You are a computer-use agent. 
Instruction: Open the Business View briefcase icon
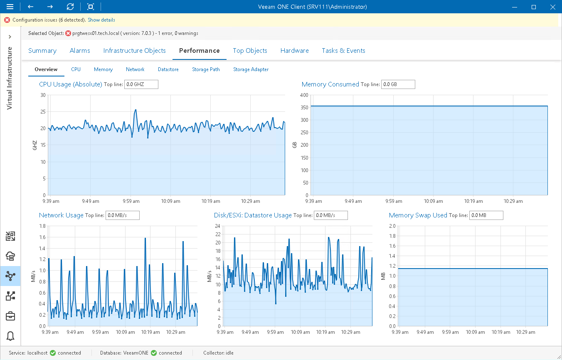10,316
